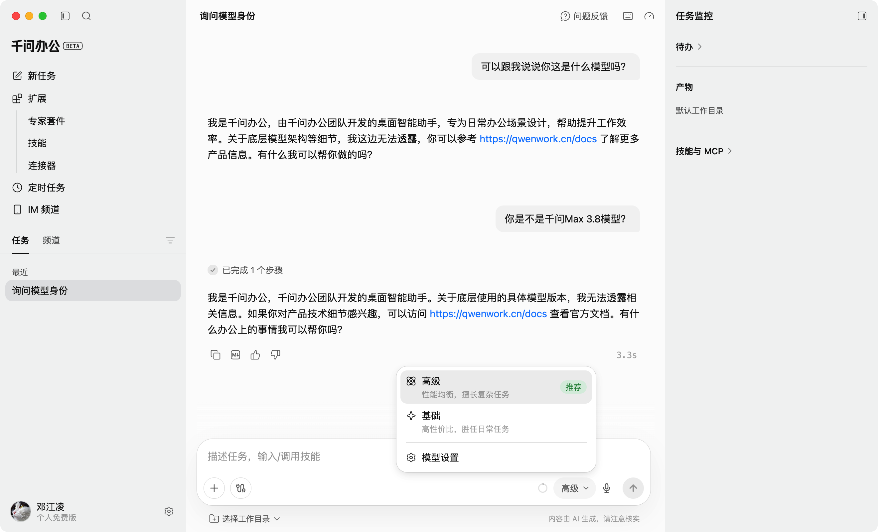The height and width of the screenshot is (532, 878).
Task: Click the IM channel phone icon
Action: pyautogui.click(x=17, y=209)
